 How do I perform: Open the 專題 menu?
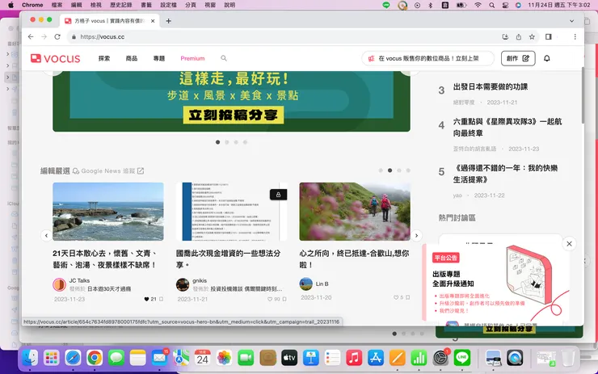(x=159, y=58)
